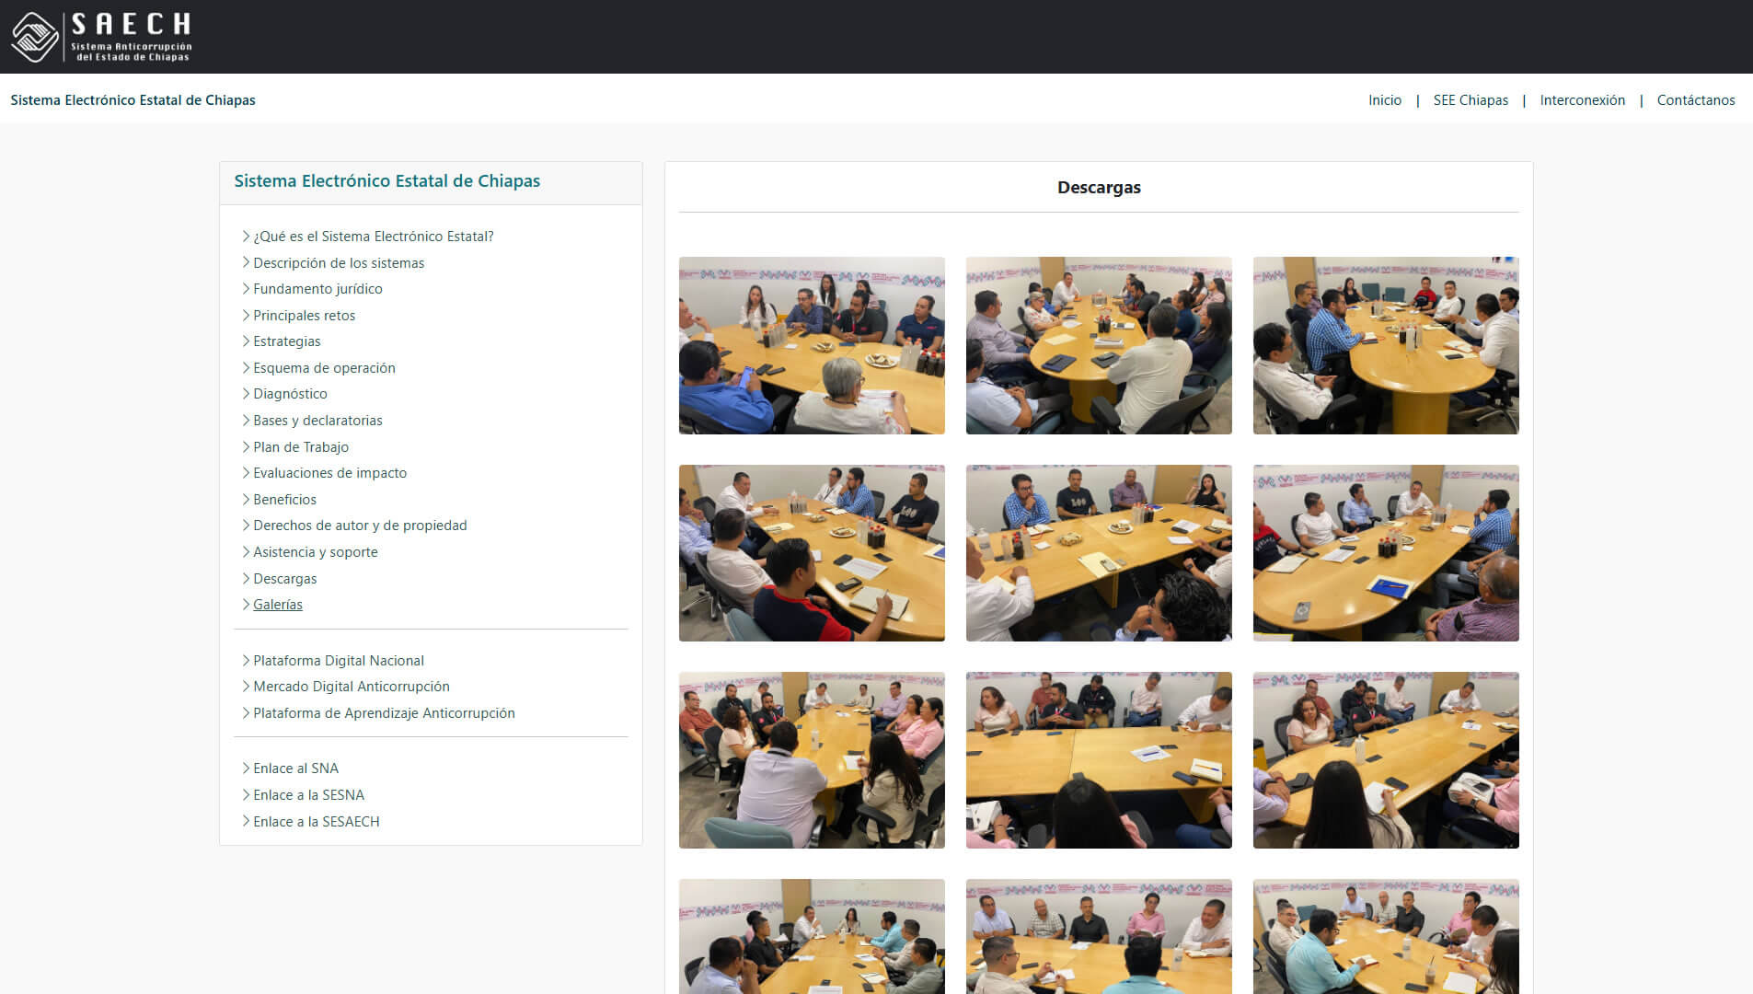Open the Inicio menu item

1384,100
